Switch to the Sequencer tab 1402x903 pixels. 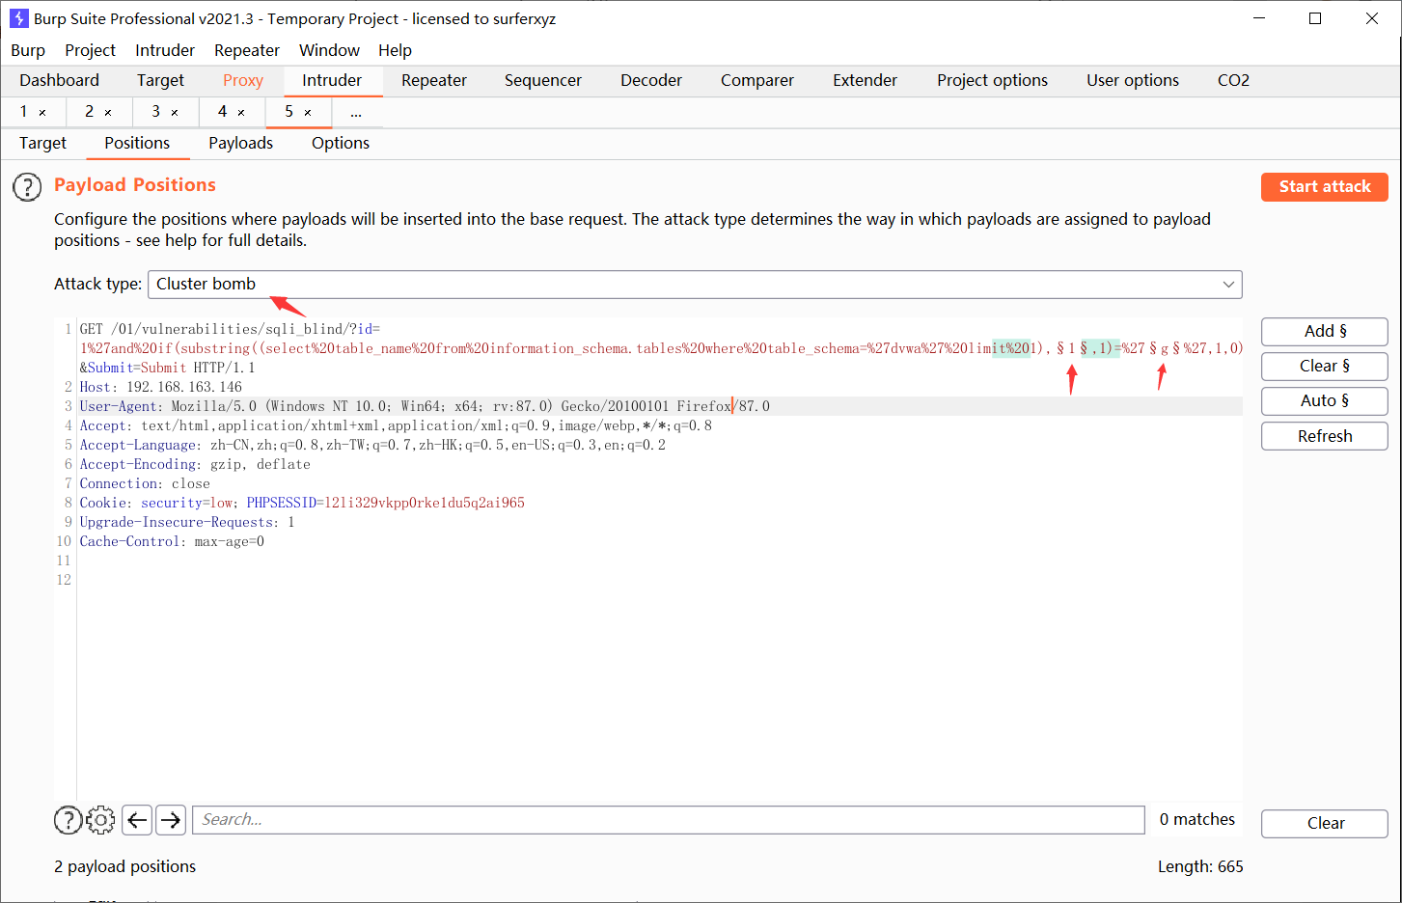(543, 81)
